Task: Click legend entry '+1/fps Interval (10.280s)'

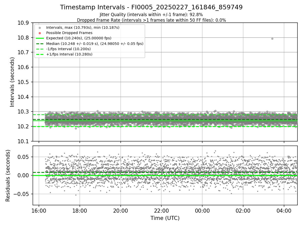Action: coord(69,54)
